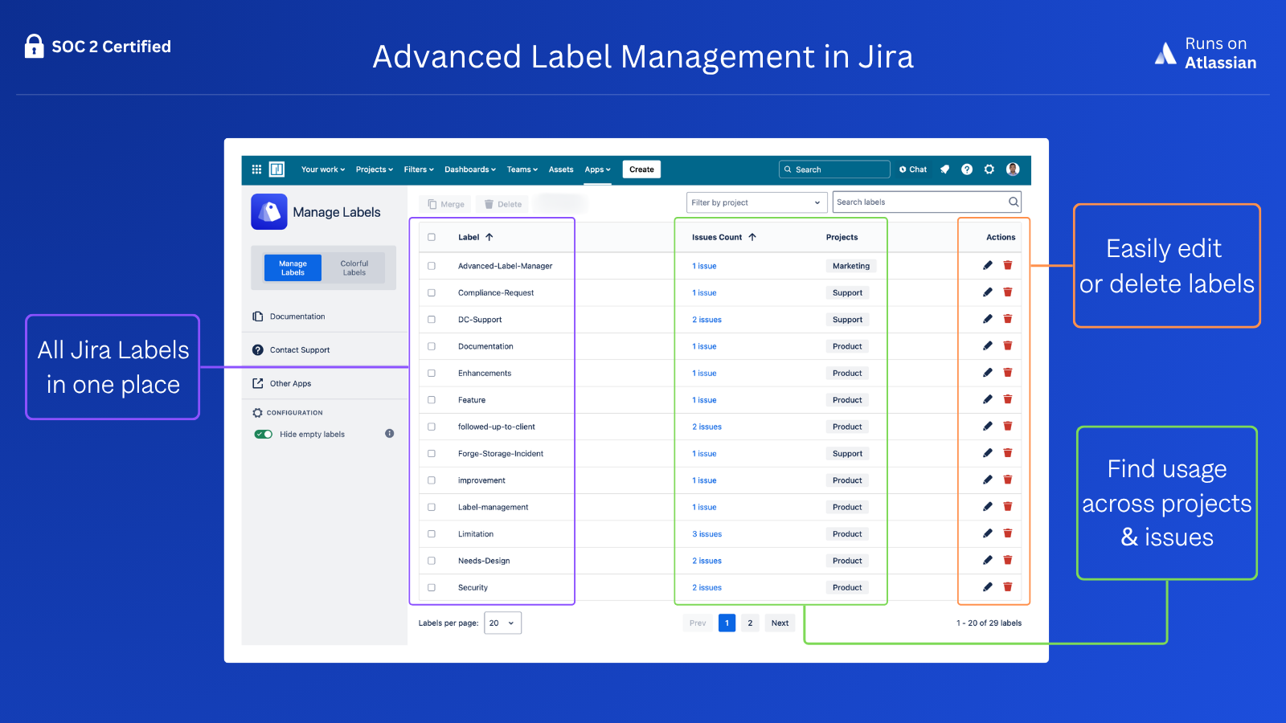Screen dimensions: 1286x723
Task: Expand the Your work menu
Action: [323, 170]
